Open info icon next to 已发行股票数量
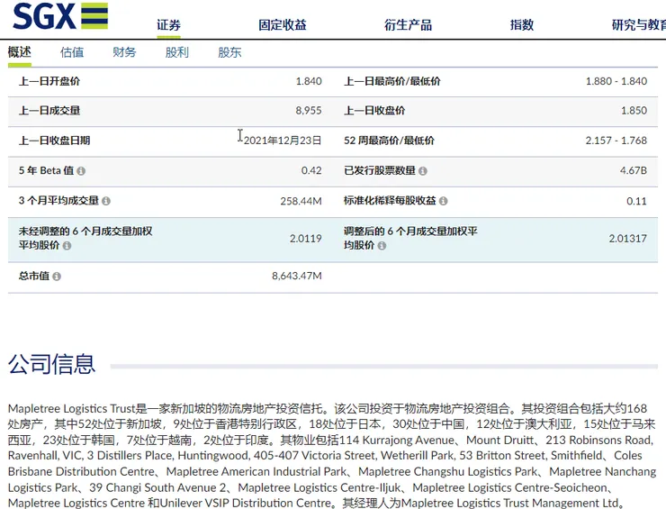This screenshot has width=666, height=509. click(423, 171)
